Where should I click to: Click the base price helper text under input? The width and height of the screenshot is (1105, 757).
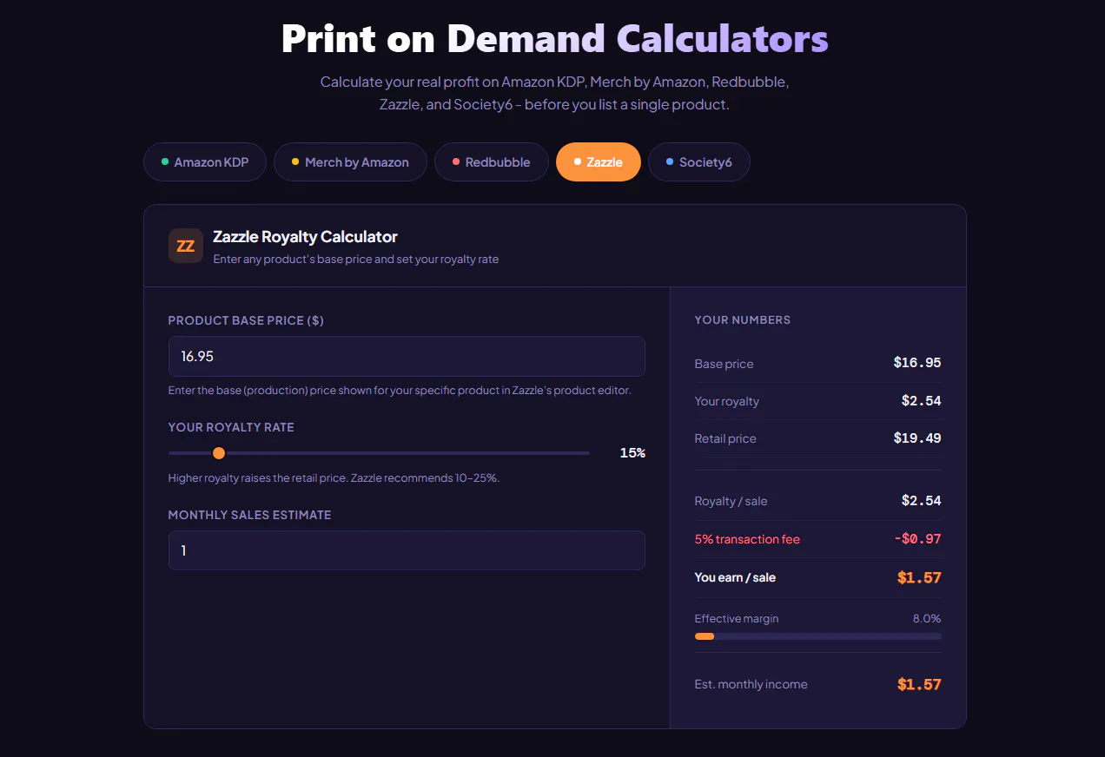pyautogui.click(x=400, y=391)
